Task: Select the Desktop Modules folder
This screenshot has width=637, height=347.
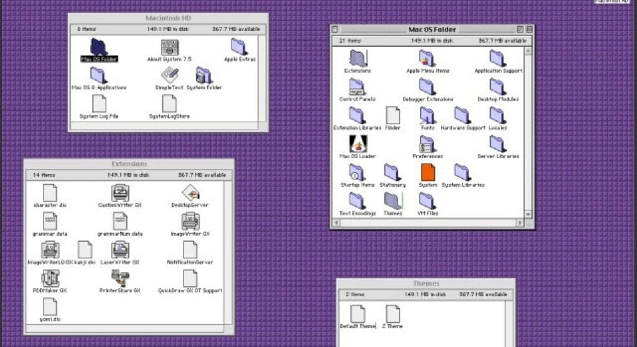Action: (x=498, y=87)
